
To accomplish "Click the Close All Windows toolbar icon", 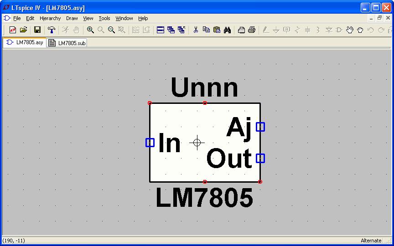I will (x=181, y=30).
